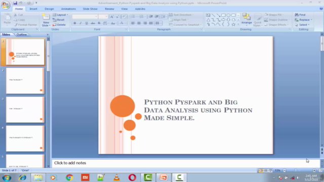
Task: Start Slide Show from status bar
Action: coord(270,170)
